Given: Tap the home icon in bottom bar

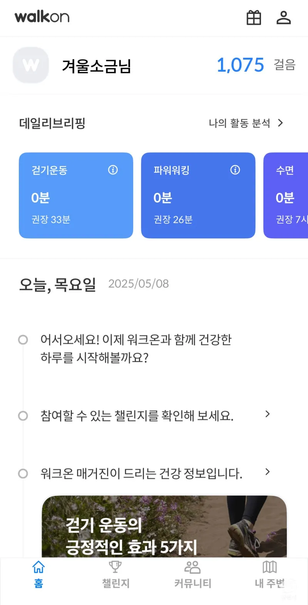Looking at the screenshot, I should (x=38, y=567).
